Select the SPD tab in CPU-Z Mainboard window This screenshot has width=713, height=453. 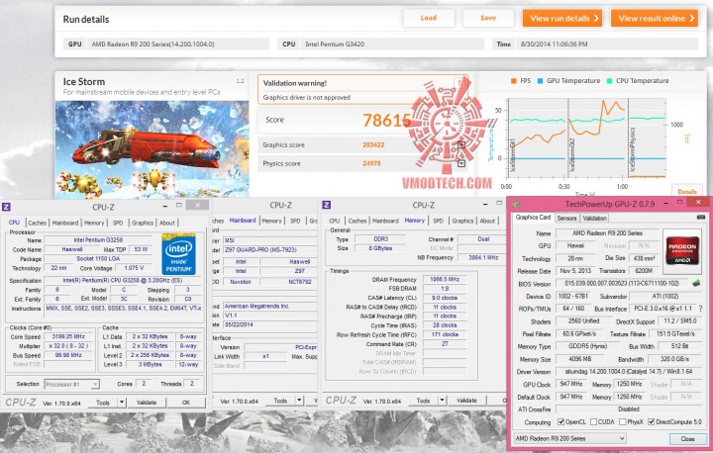tap(295, 221)
